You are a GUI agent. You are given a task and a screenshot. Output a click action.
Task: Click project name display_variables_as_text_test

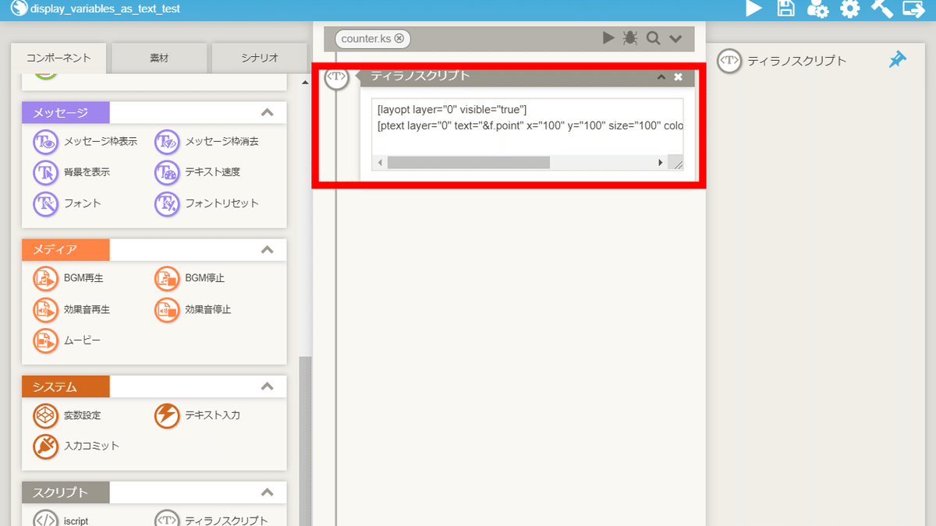pyautogui.click(x=105, y=9)
